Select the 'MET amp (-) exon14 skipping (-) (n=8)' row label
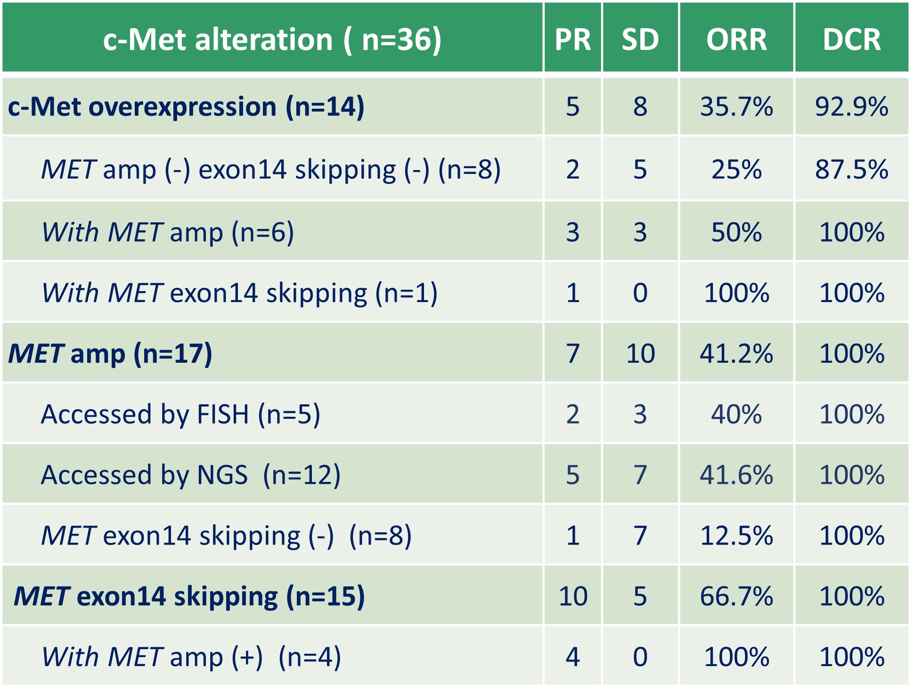 pyautogui.click(x=271, y=169)
